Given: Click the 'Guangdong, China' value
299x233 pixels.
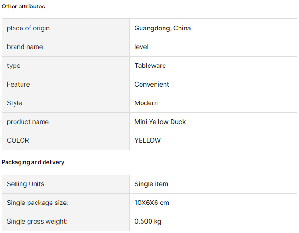Looking at the screenshot, I should (163, 28).
